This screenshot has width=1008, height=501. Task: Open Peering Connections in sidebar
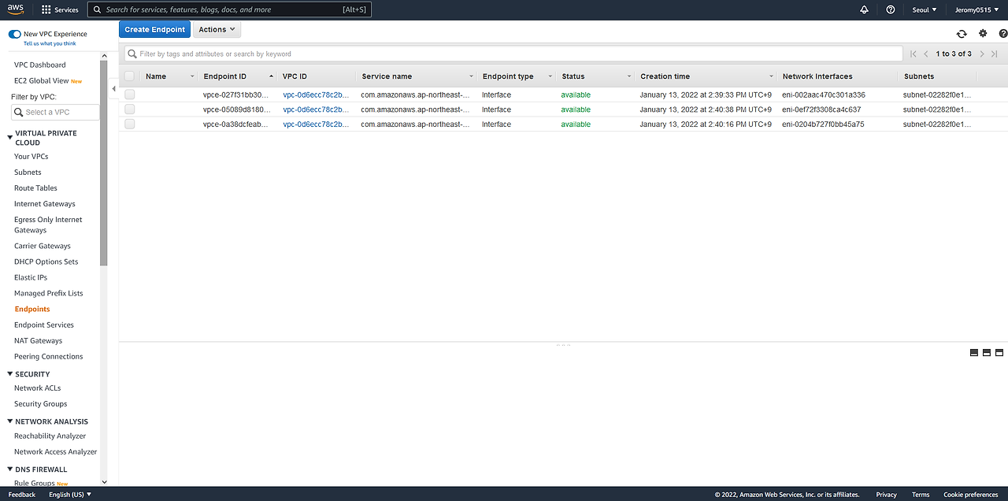pos(48,357)
